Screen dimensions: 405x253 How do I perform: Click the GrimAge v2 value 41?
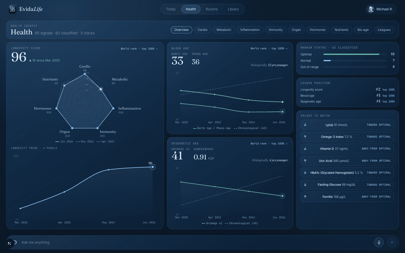click(177, 156)
